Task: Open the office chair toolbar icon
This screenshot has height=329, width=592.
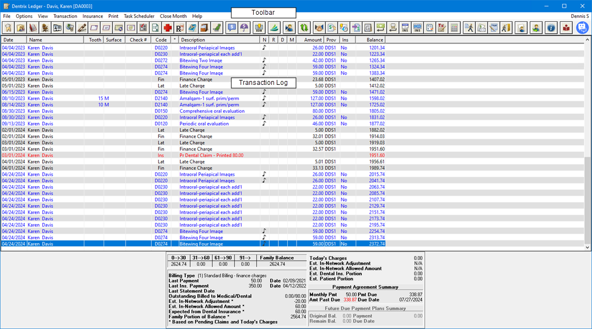Action: (x=44, y=27)
